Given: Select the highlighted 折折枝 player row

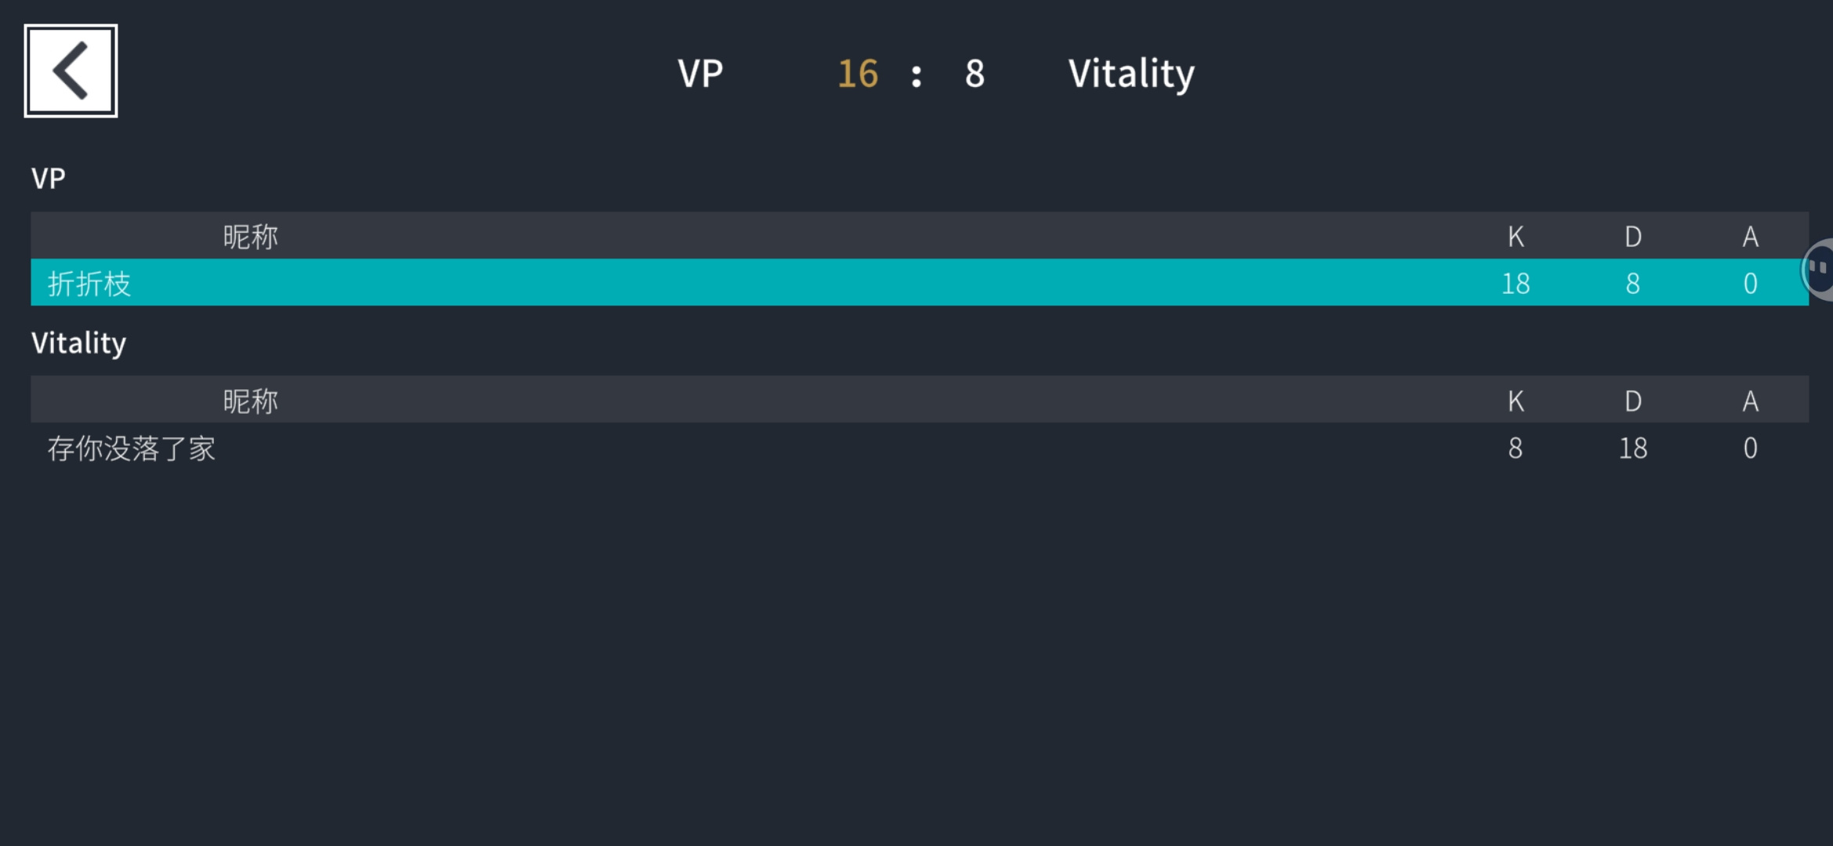Looking at the screenshot, I should (x=920, y=283).
